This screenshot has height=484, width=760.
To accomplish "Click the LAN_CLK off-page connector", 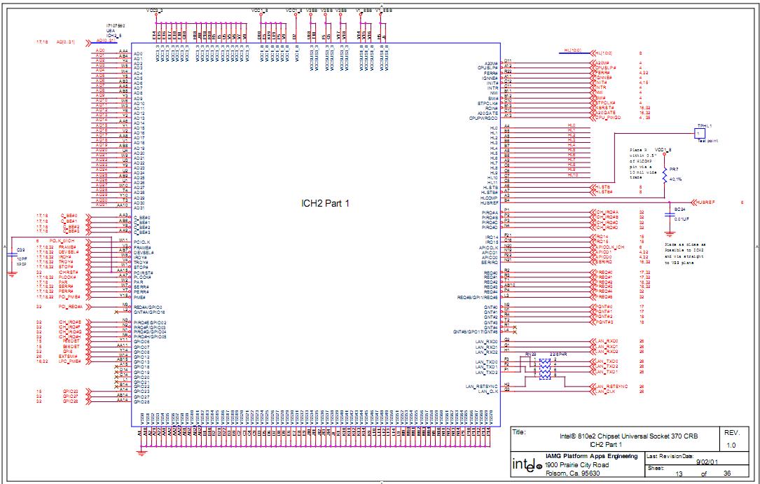I will [602, 391].
